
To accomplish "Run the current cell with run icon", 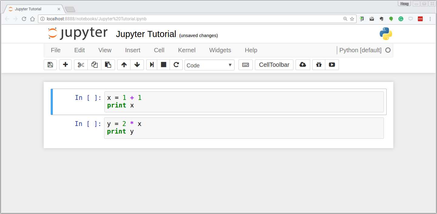I will coord(152,65).
